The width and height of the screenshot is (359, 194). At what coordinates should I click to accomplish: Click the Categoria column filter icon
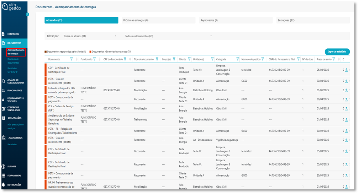pyautogui.click(x=237, y=59)
